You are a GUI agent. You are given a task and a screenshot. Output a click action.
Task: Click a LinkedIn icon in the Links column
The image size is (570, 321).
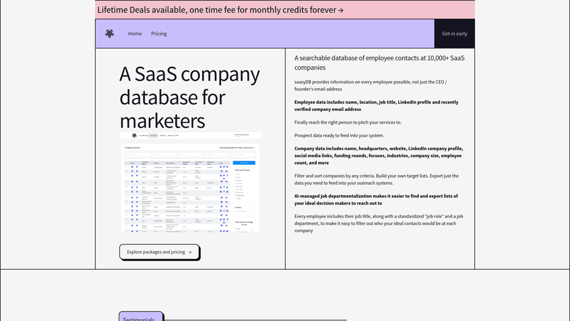227,166
